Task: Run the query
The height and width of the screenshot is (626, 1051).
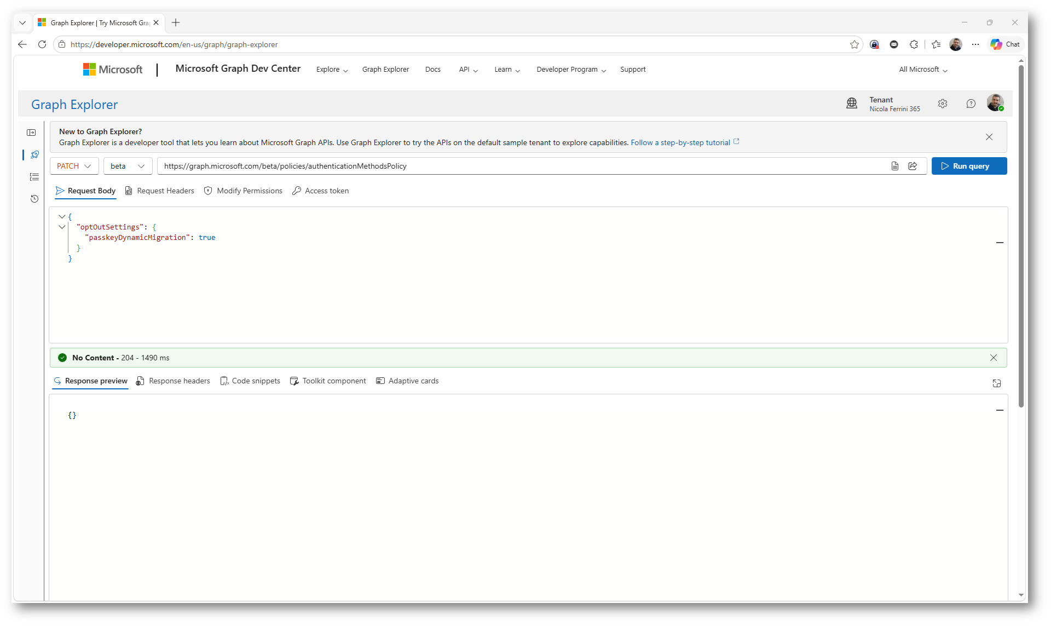Action: pyautogui.click(x=969, y=166)
